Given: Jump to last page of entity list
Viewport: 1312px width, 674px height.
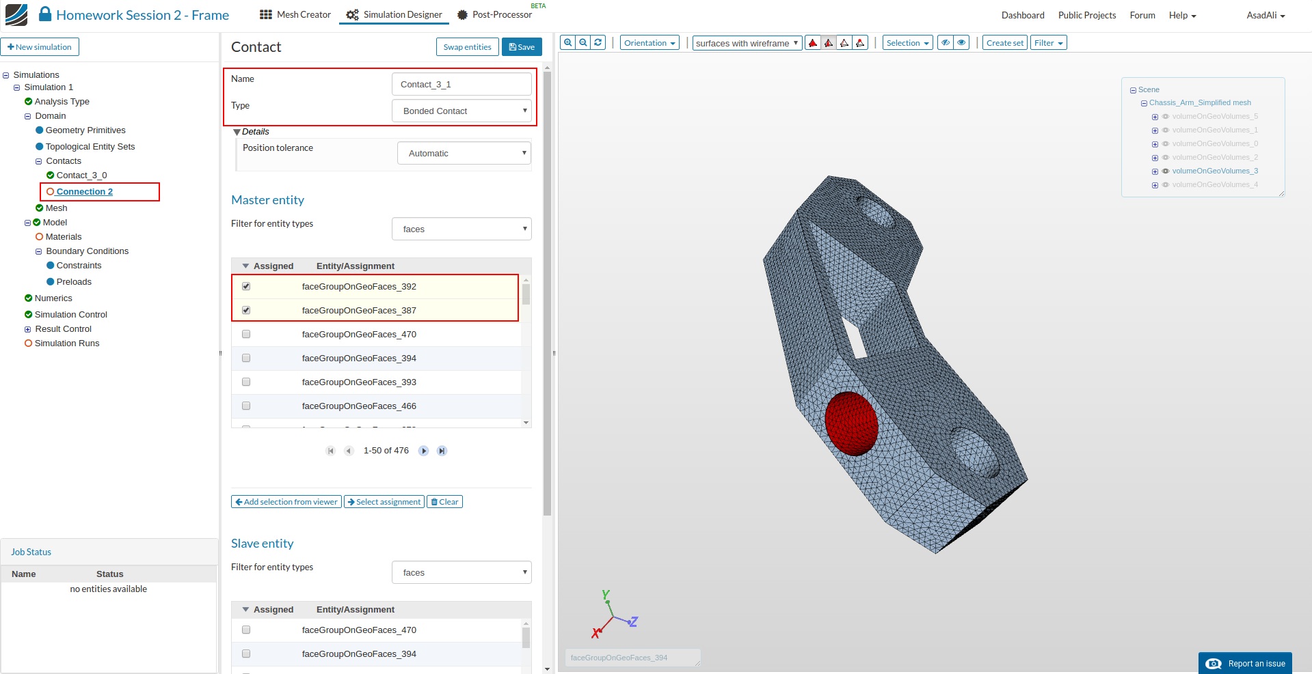Looking at the screenshot, I should [x=442, y=451].
